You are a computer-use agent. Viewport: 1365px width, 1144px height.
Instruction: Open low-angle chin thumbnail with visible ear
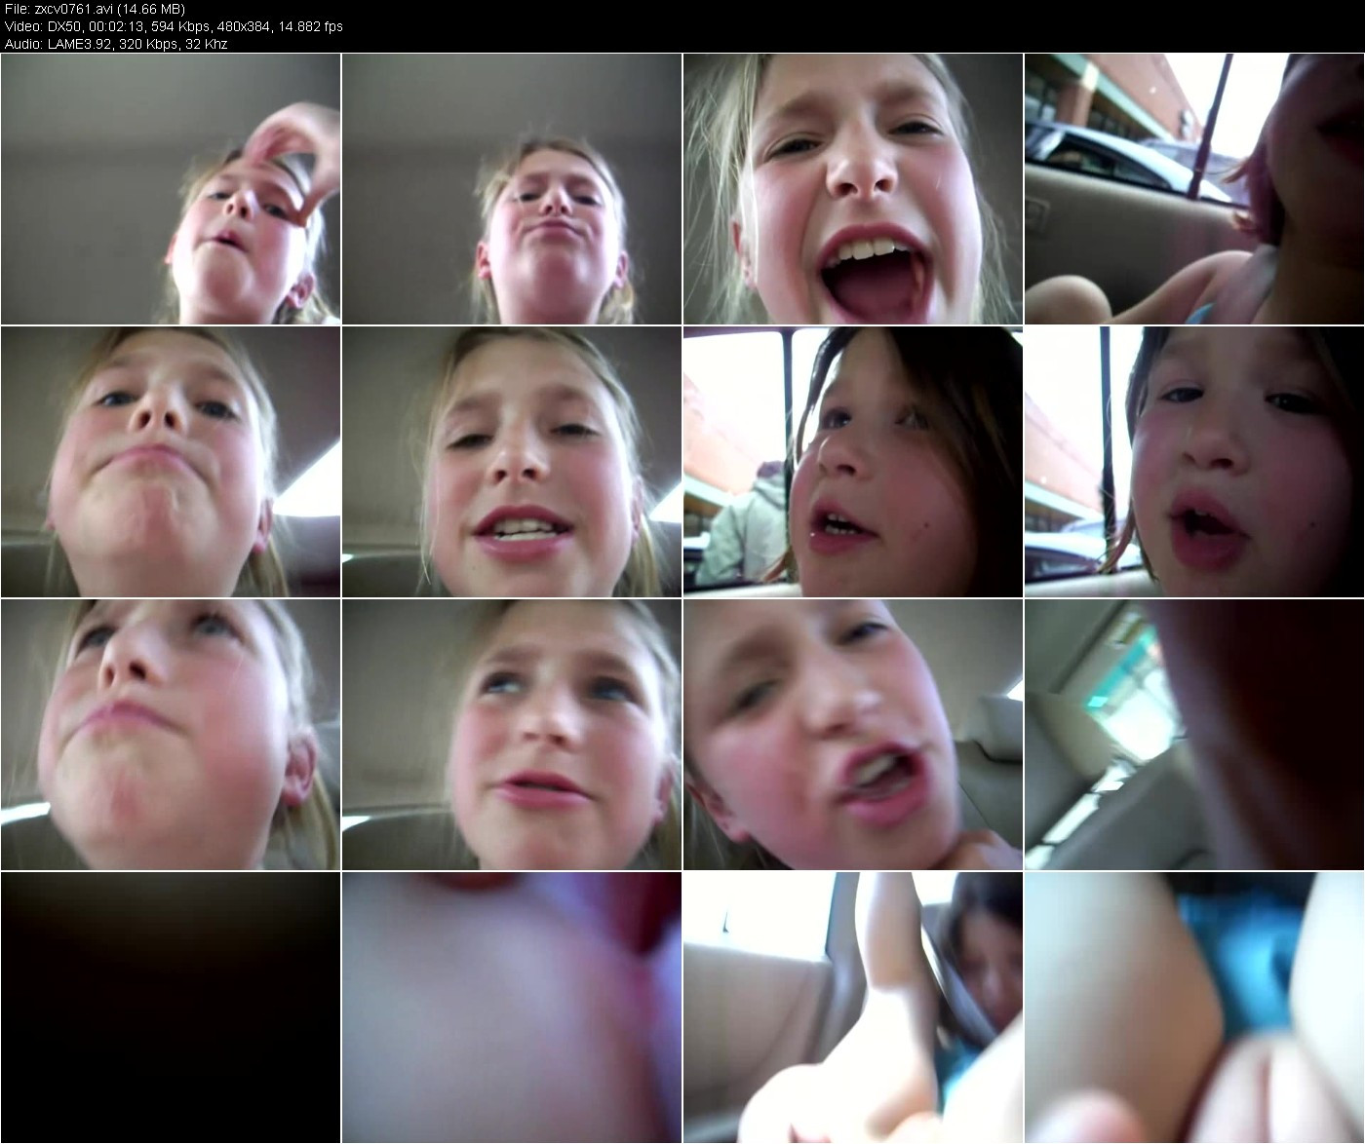[x=171, y=735]
